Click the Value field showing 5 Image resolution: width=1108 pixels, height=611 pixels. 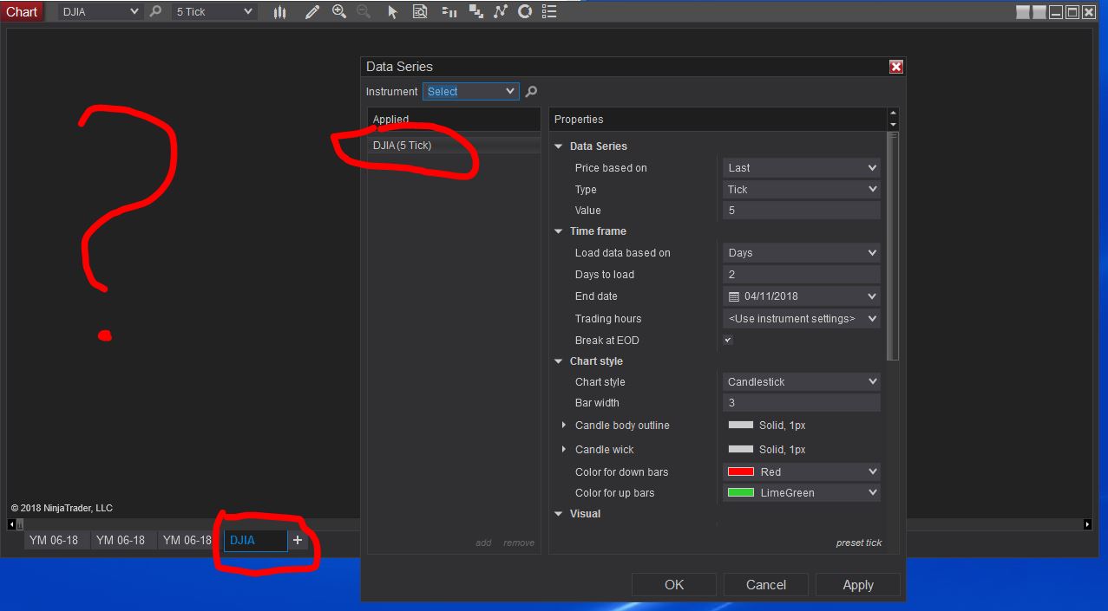coord(802,211)
